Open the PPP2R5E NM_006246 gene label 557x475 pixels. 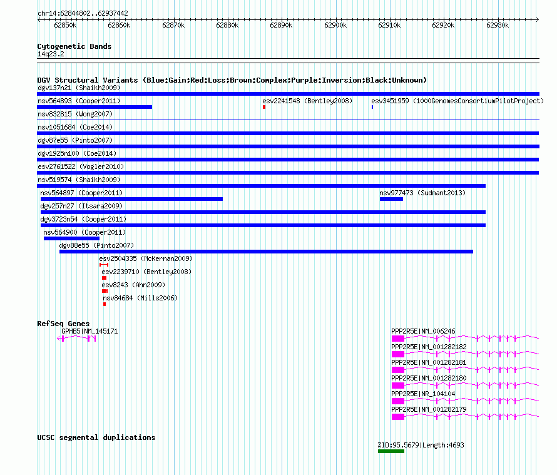click(x=423, y=331)
